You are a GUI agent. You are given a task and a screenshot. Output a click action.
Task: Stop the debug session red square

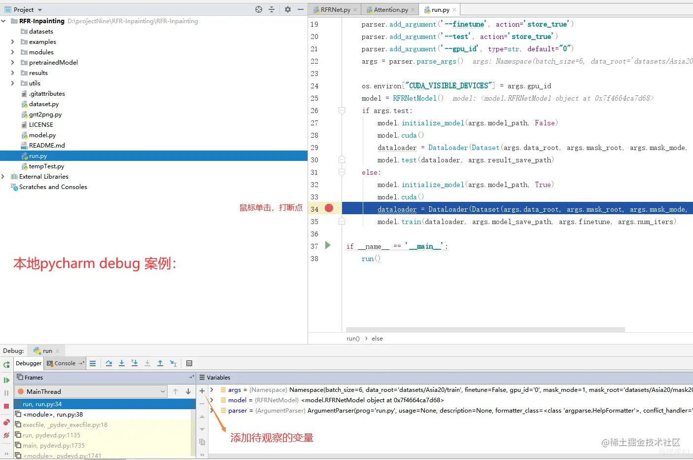point(6,406)
